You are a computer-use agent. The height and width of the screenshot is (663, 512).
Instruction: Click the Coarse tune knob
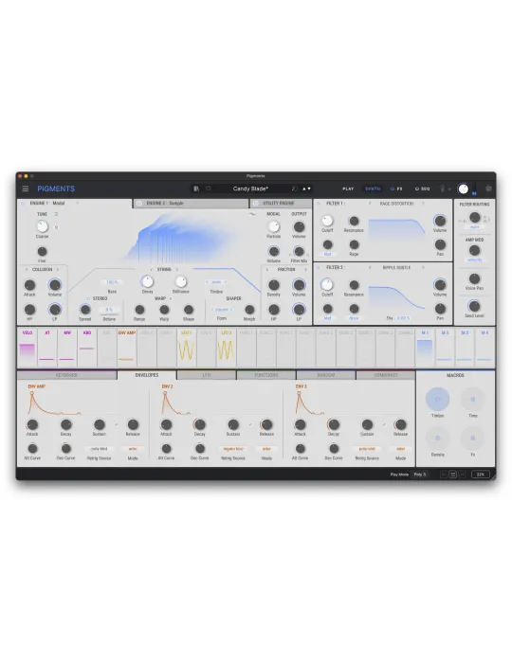(42, 226)
